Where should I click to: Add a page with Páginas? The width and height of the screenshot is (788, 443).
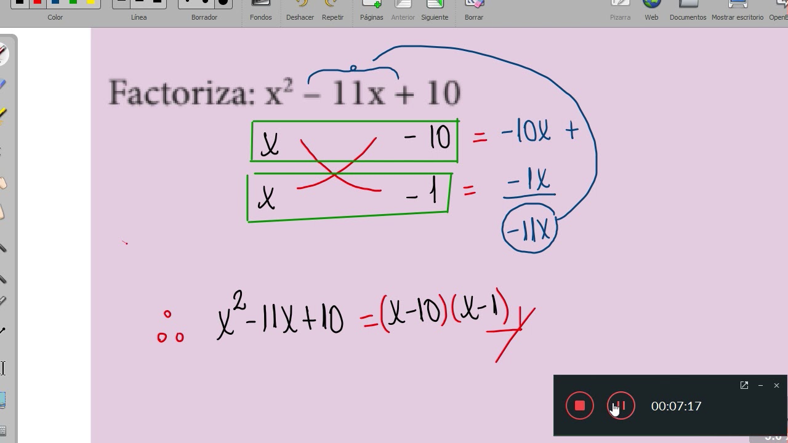pos(371,10)
